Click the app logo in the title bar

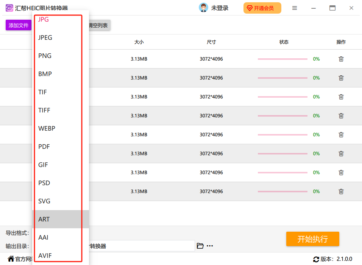point(9,8)
